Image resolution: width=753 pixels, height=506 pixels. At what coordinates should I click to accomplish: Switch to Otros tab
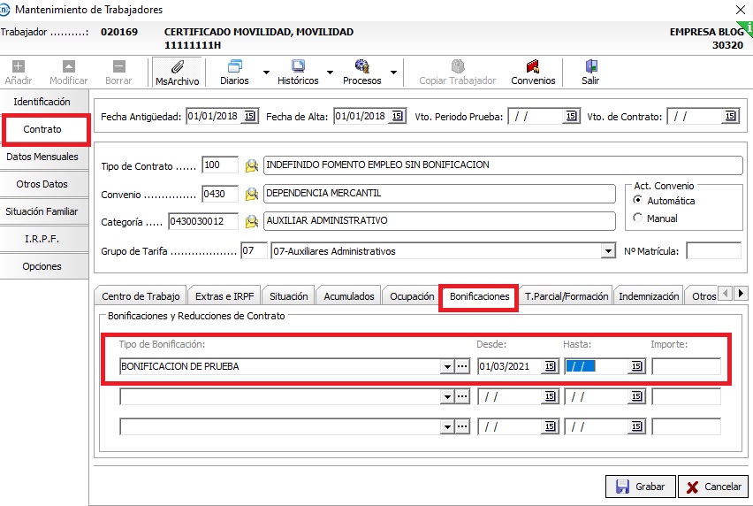pos(704,296)
